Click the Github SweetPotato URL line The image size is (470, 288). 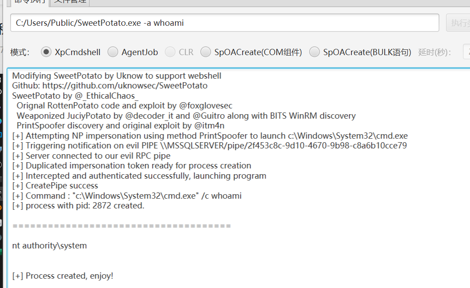110,86
